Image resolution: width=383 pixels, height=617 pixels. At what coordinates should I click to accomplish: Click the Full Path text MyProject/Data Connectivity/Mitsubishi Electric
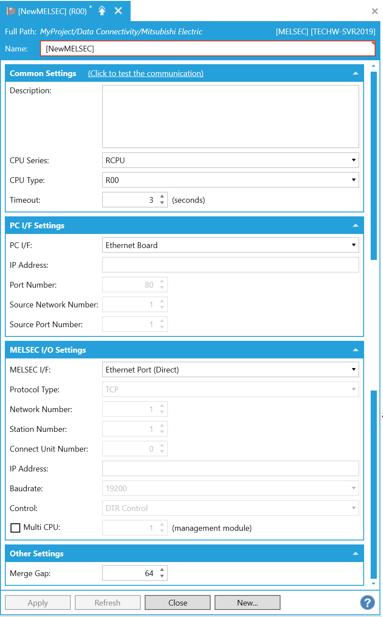tap(121, 32)
